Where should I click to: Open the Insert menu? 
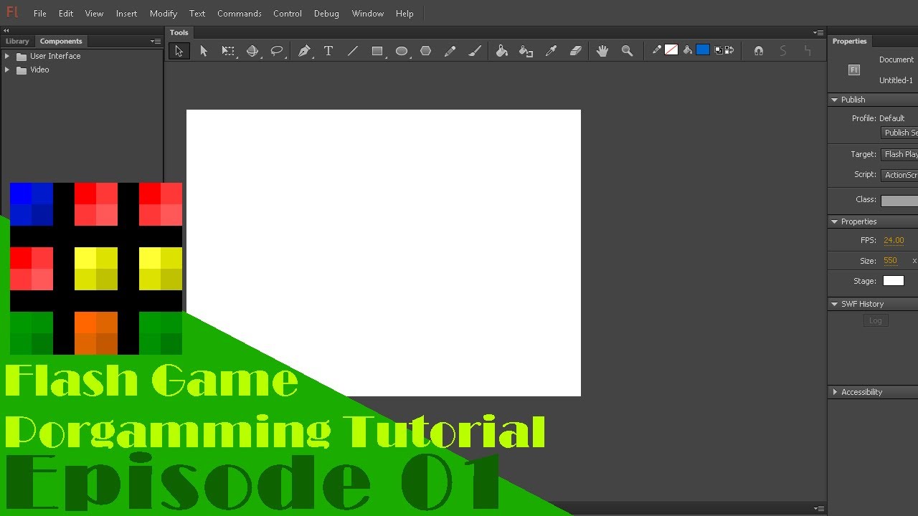coord(127,14)
